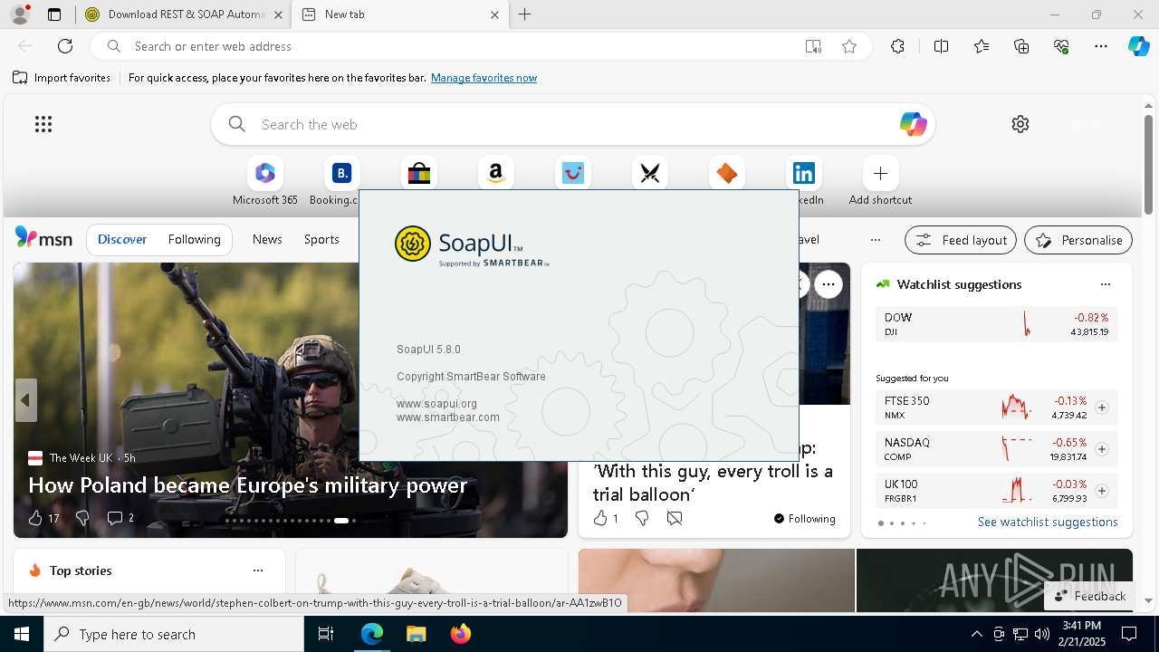Open the News menu item

267,239
